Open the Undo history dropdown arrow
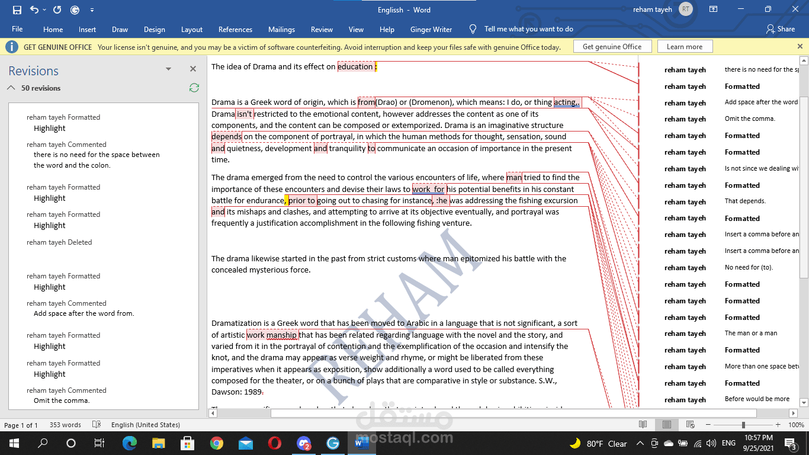This screenshot has height=455, width=809. click(x=46, y=10)
